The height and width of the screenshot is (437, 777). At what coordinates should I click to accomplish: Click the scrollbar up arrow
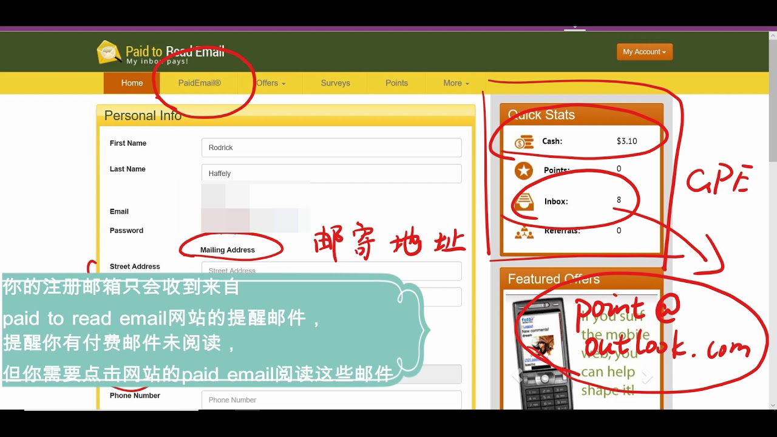tap(772, 36)
